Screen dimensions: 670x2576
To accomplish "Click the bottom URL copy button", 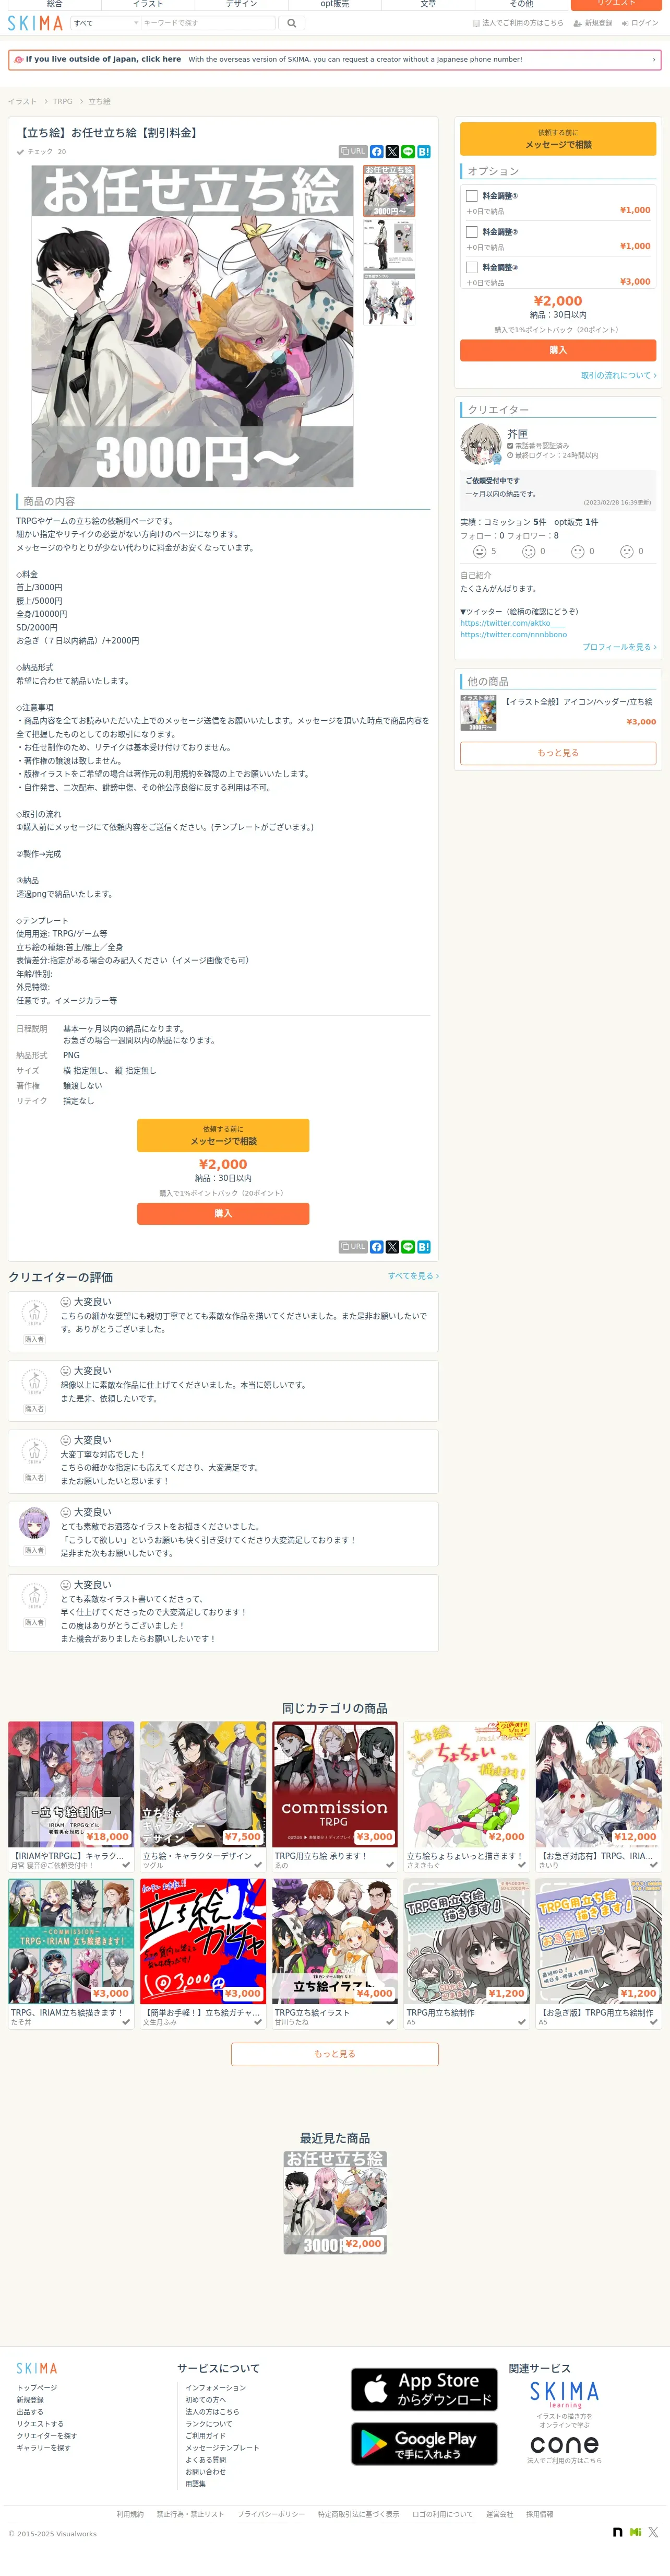I will click(x=353, y=1247).
